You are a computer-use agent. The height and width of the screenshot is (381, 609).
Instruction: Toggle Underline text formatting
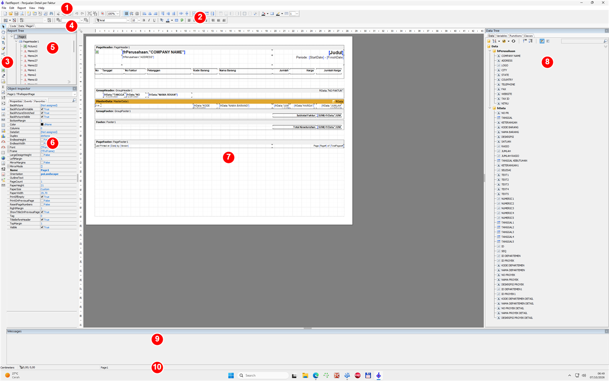pos(154,20)
